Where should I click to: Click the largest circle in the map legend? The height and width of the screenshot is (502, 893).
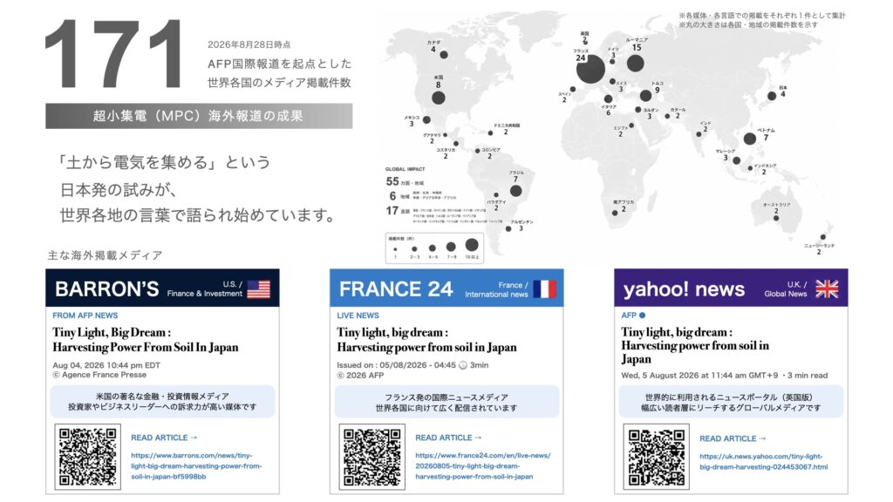[x=472, y=245]
